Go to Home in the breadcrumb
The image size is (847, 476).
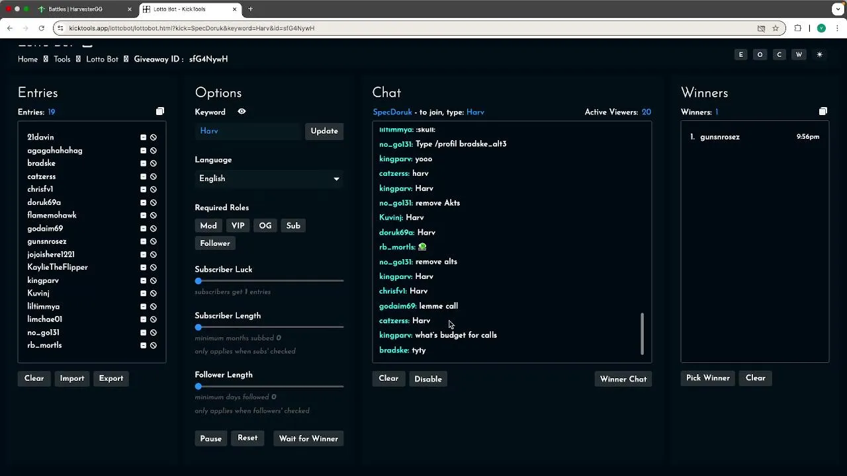28,59
